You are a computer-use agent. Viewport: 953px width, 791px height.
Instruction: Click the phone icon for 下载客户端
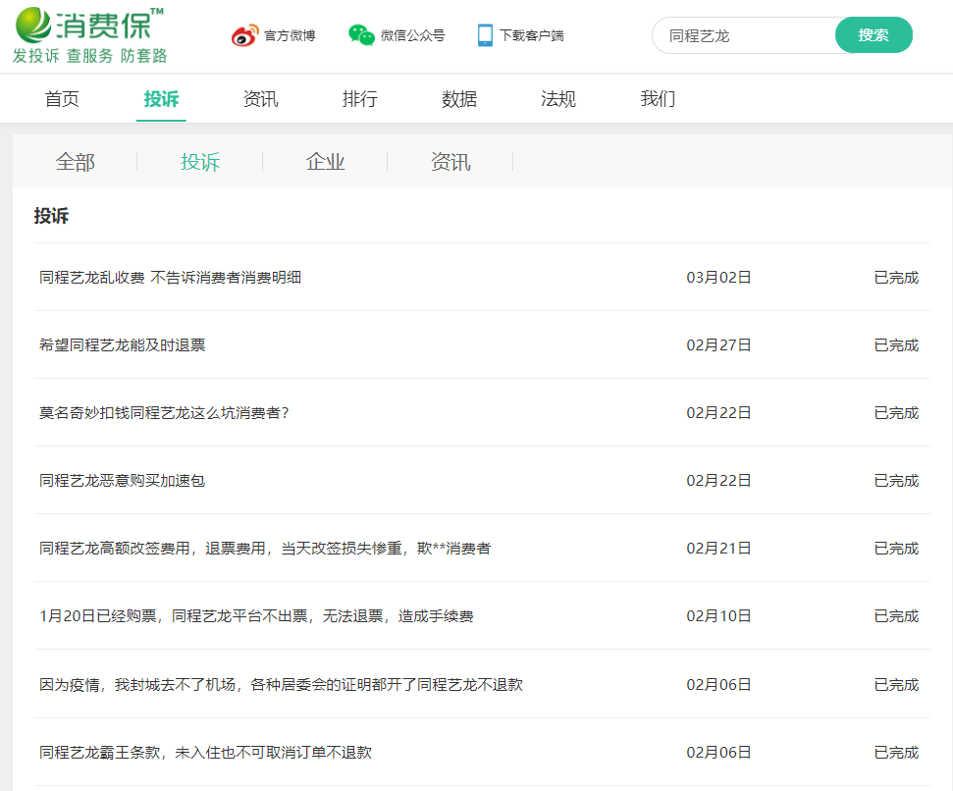click(485, 35)
